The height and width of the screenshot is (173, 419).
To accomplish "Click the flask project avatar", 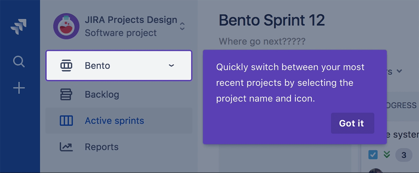I will click(66, 26).
